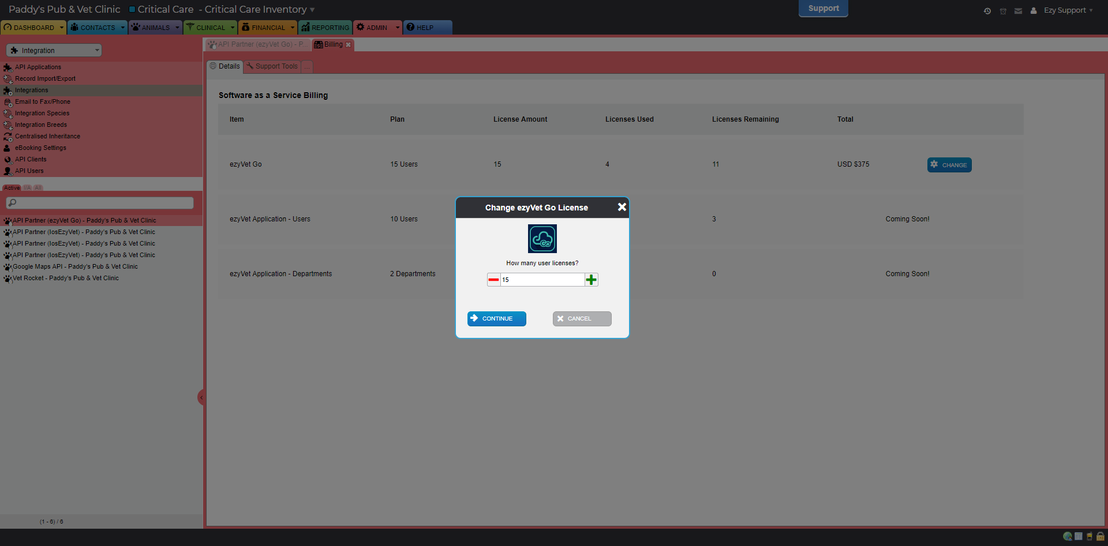
Task: Close the Change ezyVet Go License dialog
Action: (622, 207)
